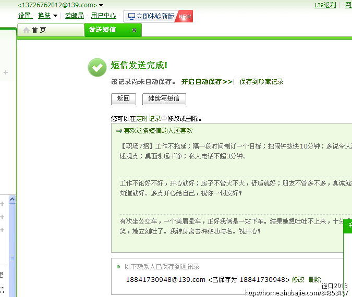Viewport: 352px width, 297px height.
Task: Click the 立即体验新版 button
Action: point(158,16)
